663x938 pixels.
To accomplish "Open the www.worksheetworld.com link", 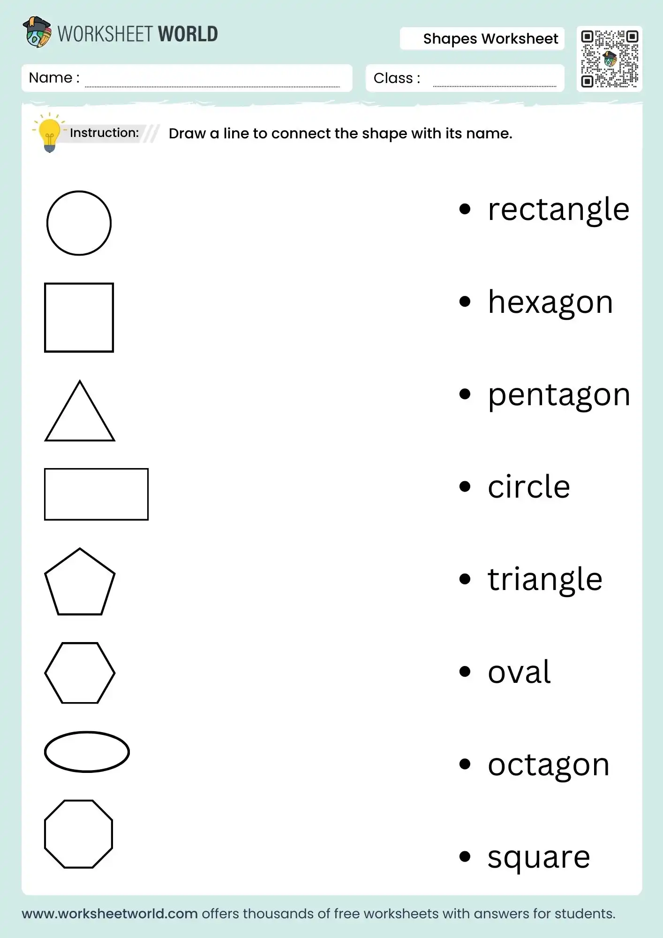I will click(110, 914).
